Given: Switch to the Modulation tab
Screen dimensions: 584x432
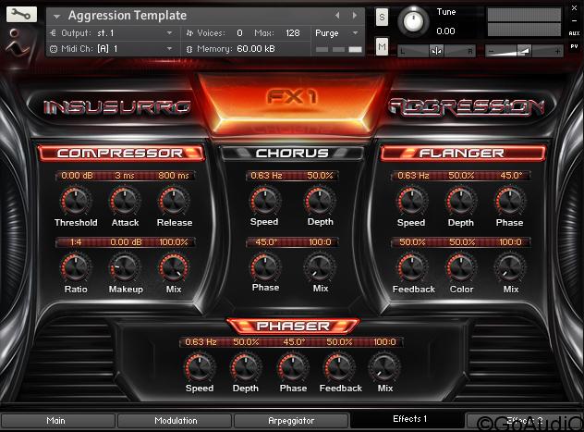Looking at the screenshot, I should click(176, 421).
